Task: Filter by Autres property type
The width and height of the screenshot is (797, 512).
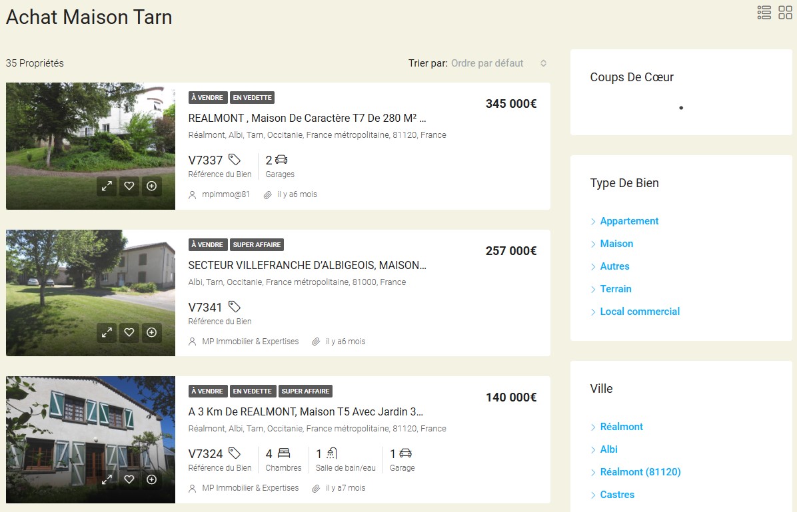Action: [614, 266]
